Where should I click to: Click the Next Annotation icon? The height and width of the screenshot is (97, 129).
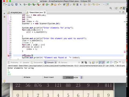[x=85, y=4]
